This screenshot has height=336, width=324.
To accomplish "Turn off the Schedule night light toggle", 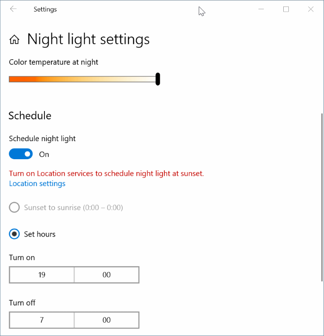I will tap(21, 154).
